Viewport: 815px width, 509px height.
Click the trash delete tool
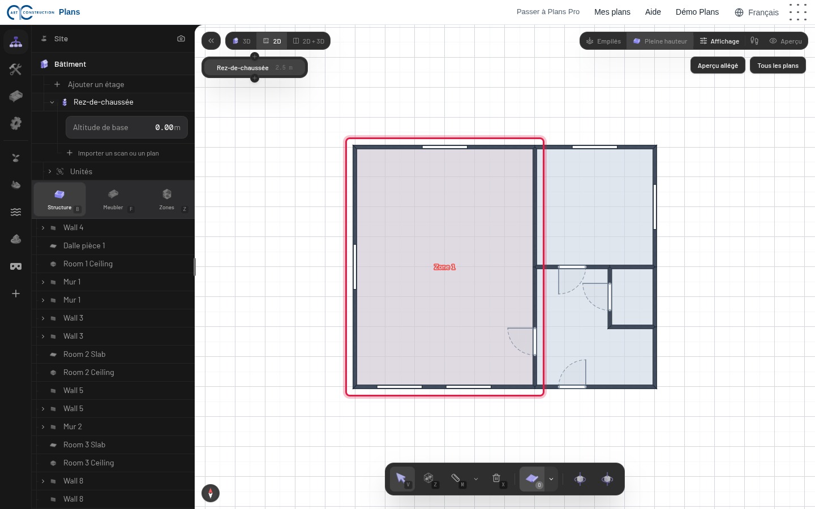[497, 479]
